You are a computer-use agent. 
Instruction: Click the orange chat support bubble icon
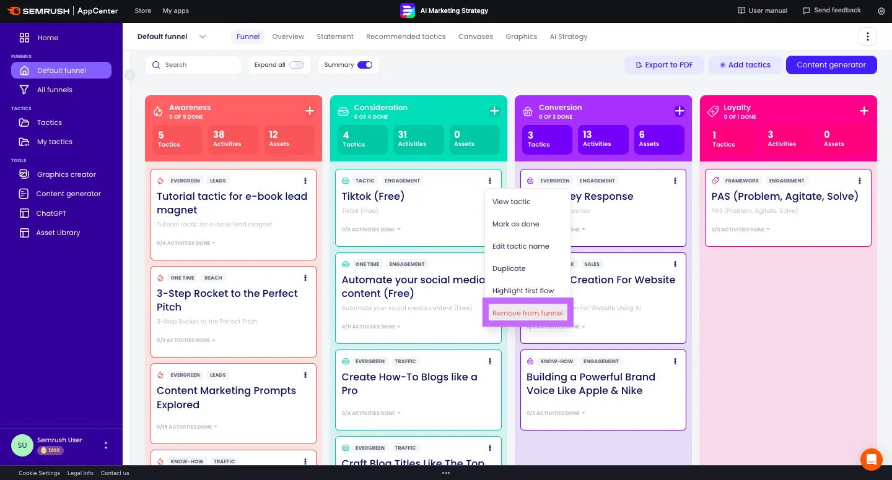[871, 460]
